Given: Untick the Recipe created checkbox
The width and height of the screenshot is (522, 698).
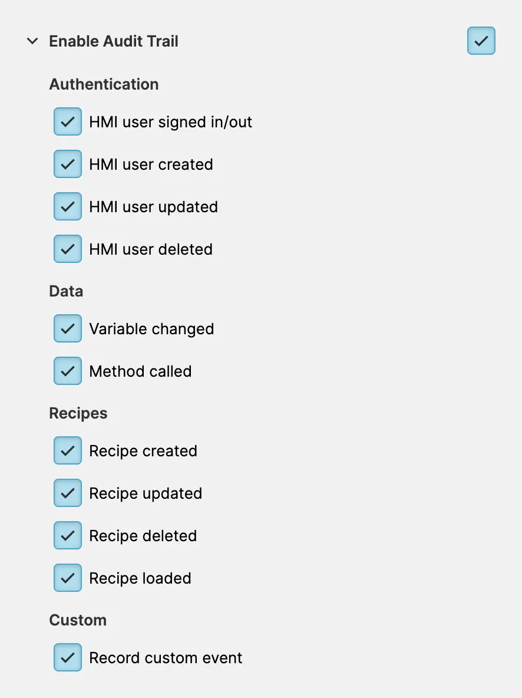Looking at the screenshot, I should (68, 451).
